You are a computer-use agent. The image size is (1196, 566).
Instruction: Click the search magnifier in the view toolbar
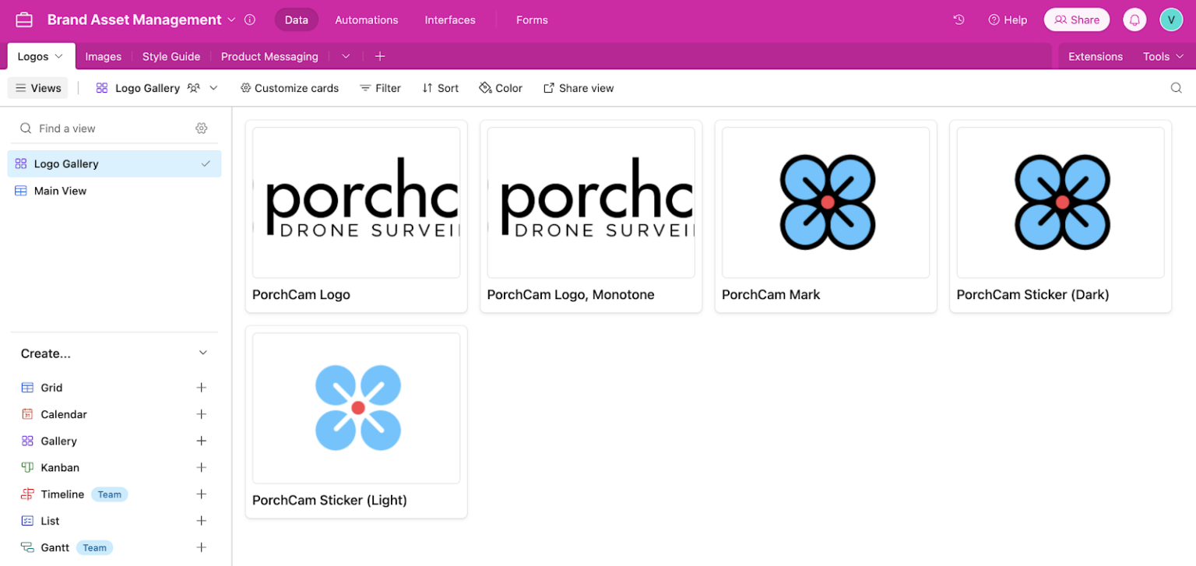[x=1176, y=88]
